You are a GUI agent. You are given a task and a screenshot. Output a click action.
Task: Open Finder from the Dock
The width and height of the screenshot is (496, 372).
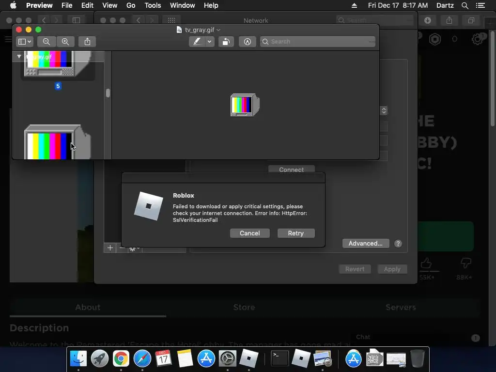coord(78,358)
